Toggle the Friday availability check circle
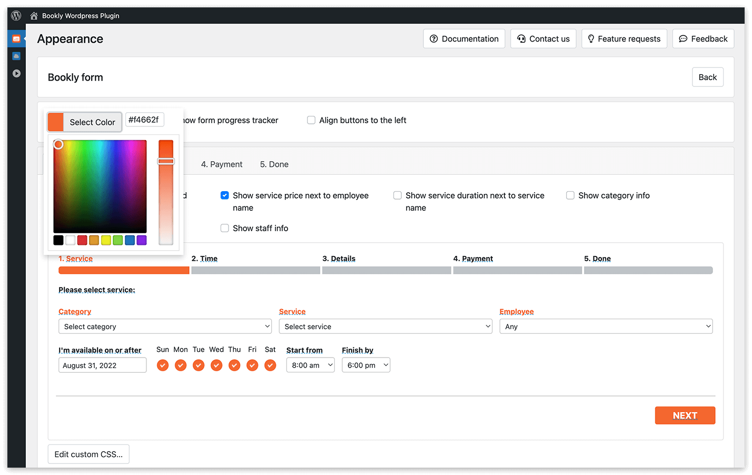 pyautogui.click(x=252, y=365)
